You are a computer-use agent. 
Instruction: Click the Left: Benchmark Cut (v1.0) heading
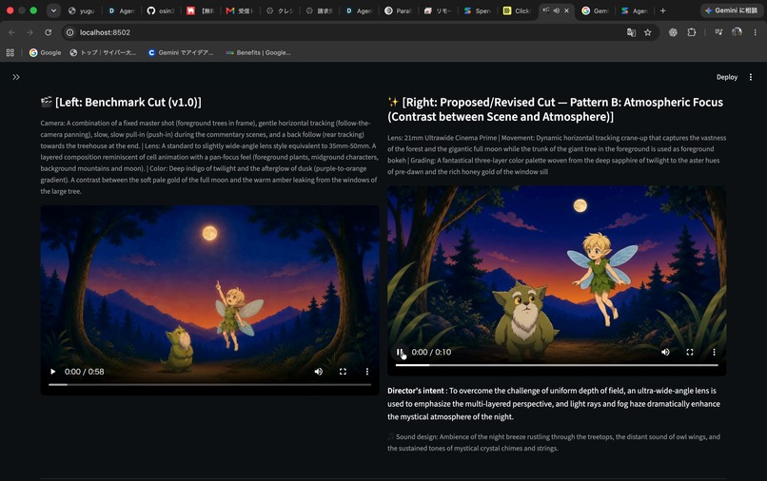[x=121, y=102]
